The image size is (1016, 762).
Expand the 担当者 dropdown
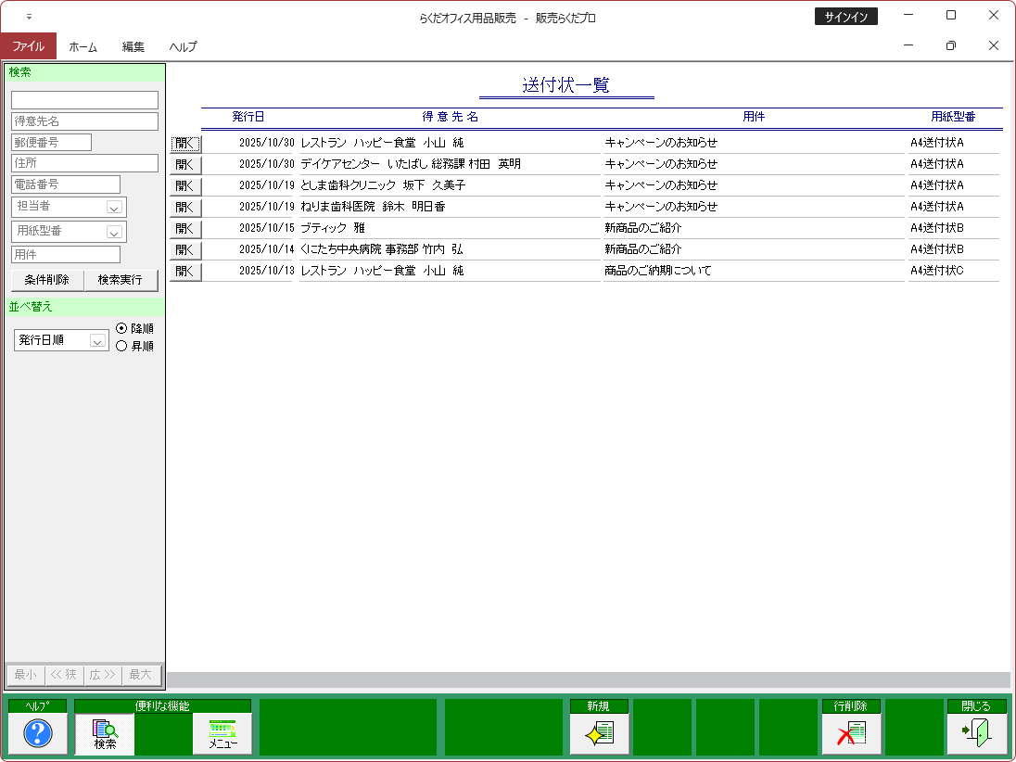[x=114, y=207]
